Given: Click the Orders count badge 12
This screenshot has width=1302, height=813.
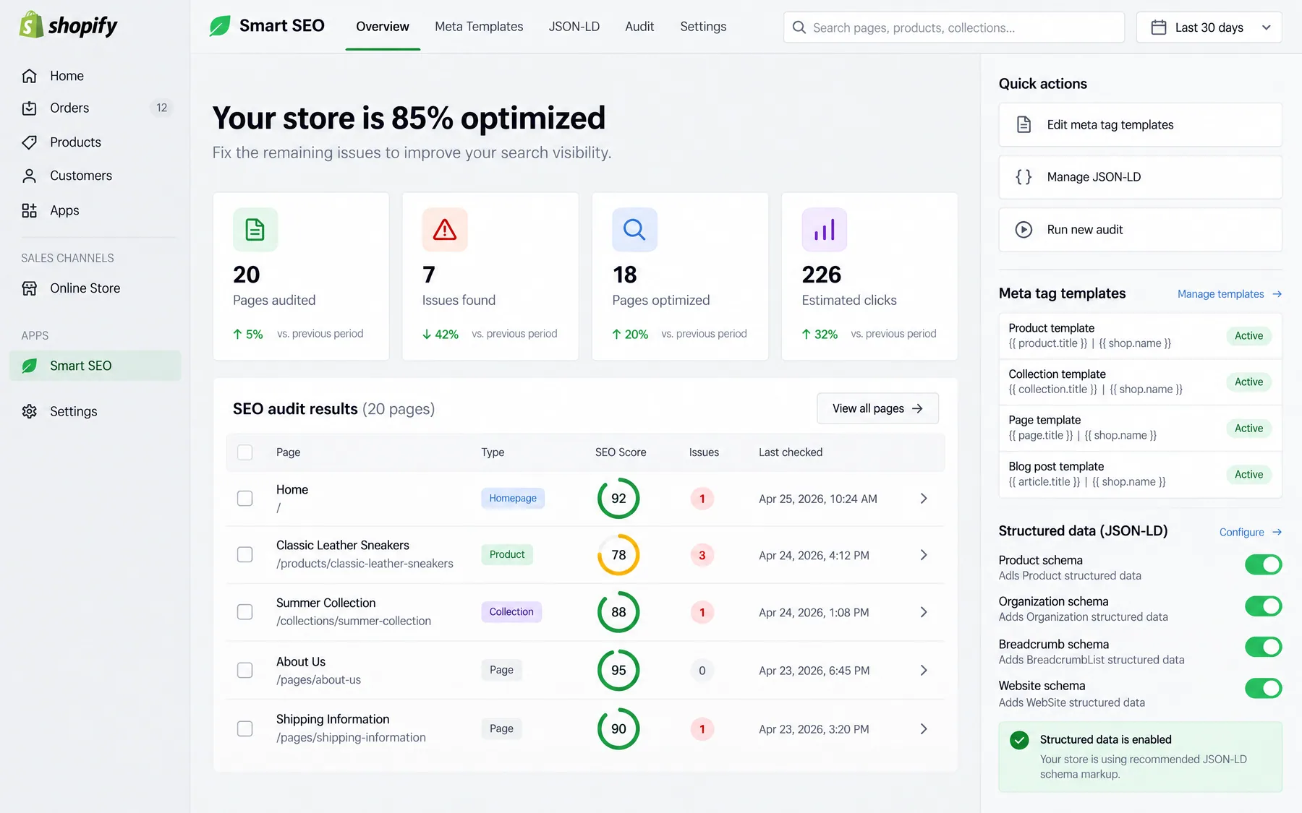Looking at the screenshot, I should 161,108.
